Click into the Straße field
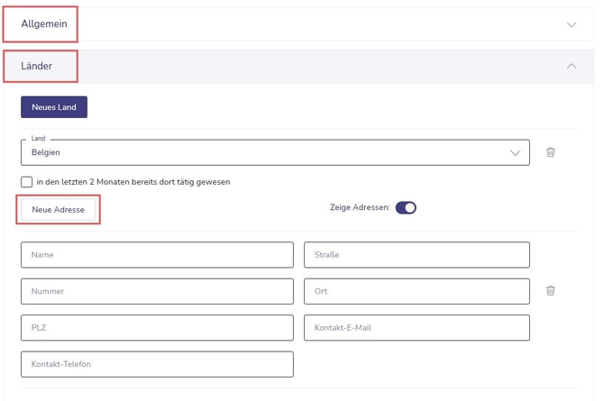Image resolution: width=604 pixels, height=401 pixels. coord(416,255)
